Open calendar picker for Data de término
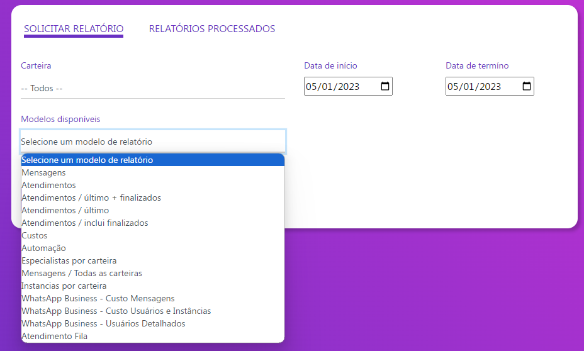The image size is (584, 351). (527, 86)
